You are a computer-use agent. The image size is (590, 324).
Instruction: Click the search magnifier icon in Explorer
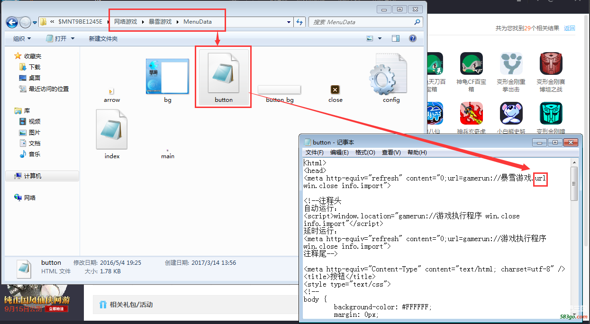(417, 22)
